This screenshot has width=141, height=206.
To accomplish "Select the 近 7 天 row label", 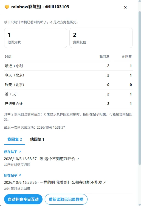I will (10, 94).
